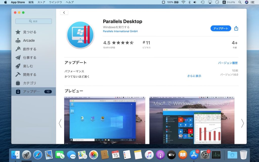Click the 検索 search field

tap(34, 21)
